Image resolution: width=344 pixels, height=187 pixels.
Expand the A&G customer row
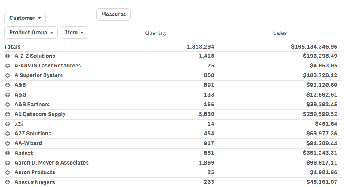pos(8,95)
